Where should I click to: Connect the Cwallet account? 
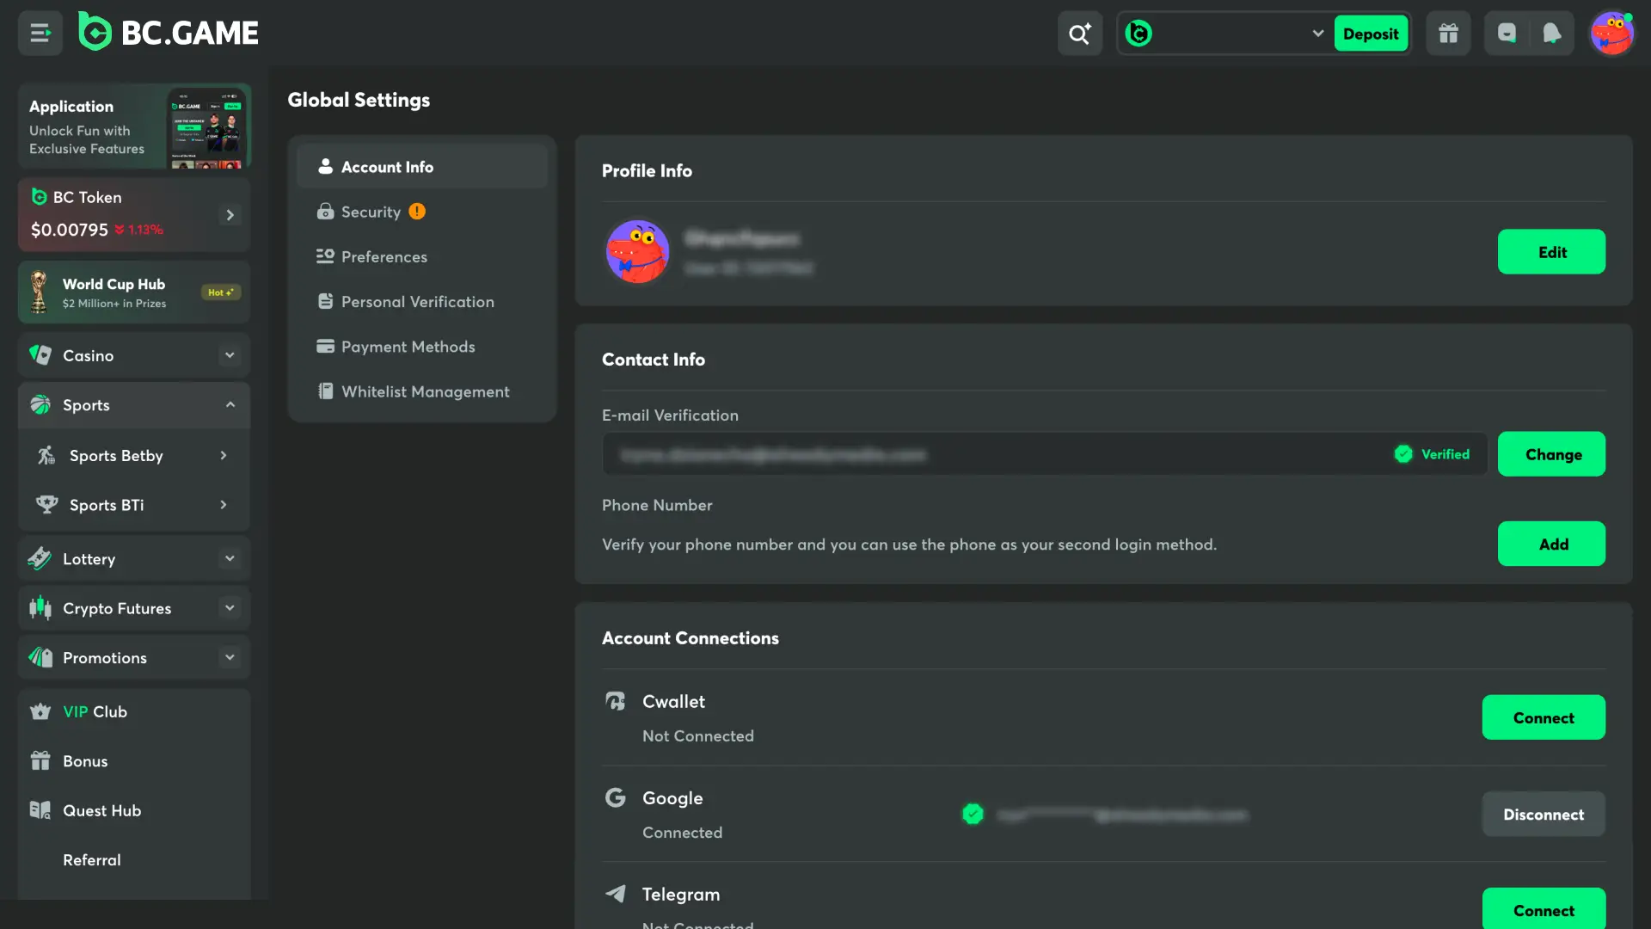point(1544,717)
